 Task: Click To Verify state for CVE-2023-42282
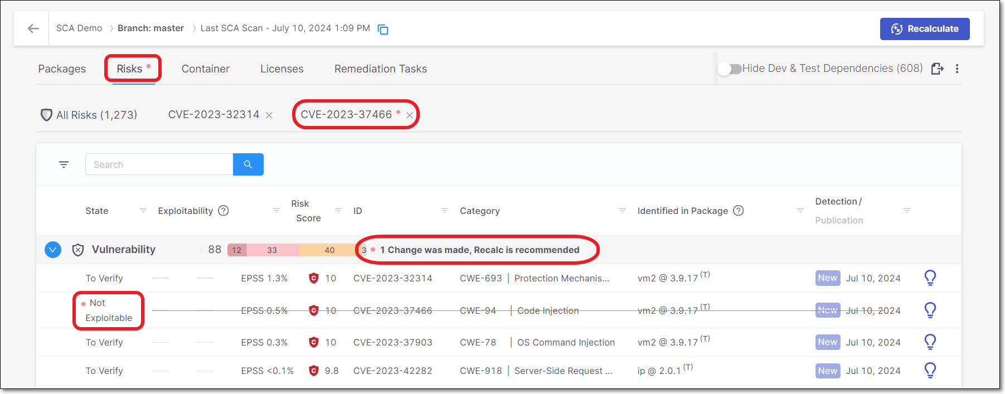click(x=104, y=371)
